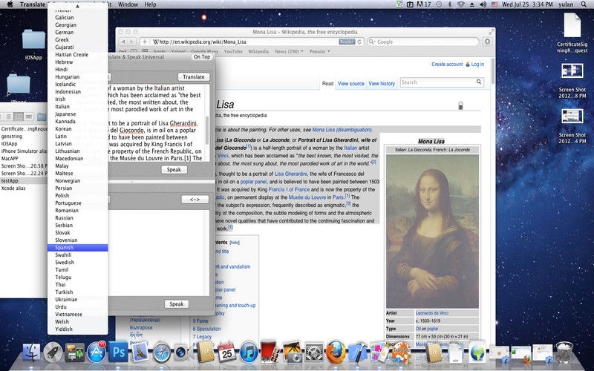Open Calendar icon showing 25 in Dock

point(227,352)
